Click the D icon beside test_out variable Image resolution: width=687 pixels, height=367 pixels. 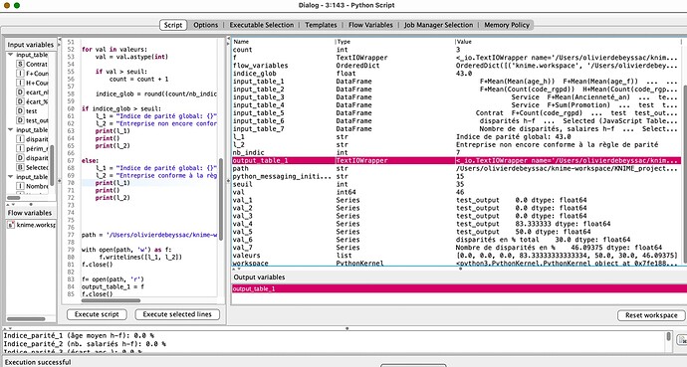pyautogui.click(x=20, y=120)
